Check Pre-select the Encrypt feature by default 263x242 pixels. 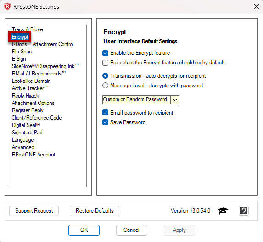pos(105,63)
